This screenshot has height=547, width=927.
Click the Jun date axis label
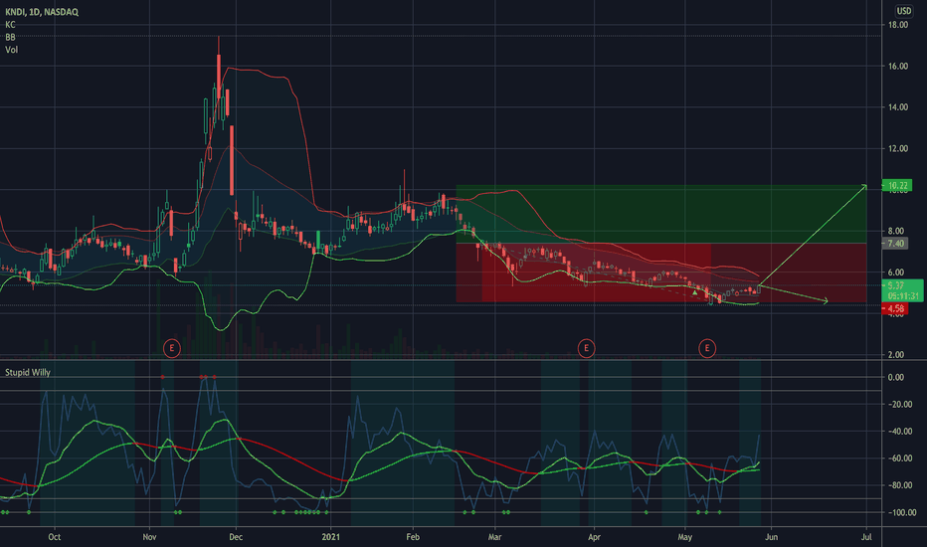click(x=771, y=537)
